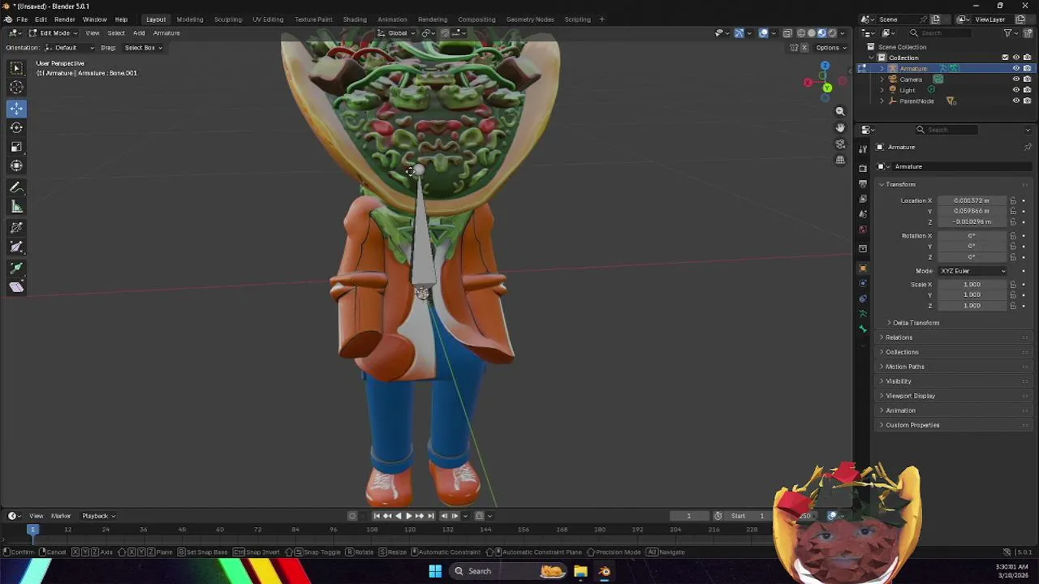Switch to the Animation workspace tab
1039x584 pixels.
pyautogui.click(x=392, y=19)
